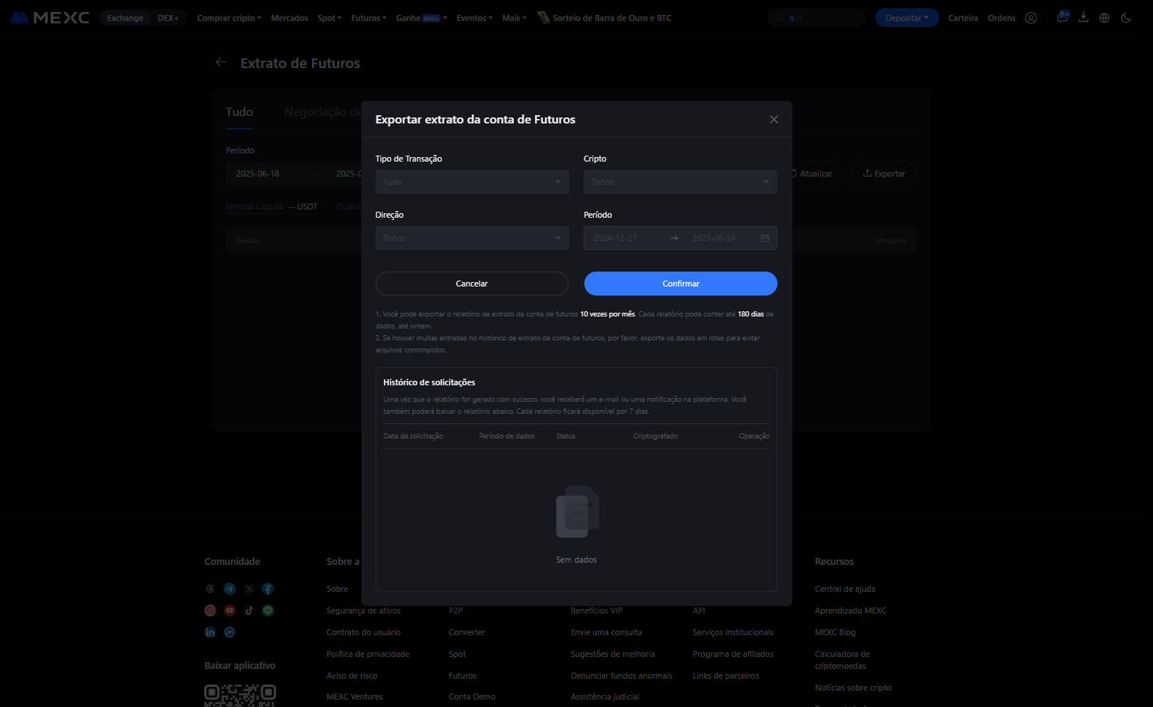
Task: Open the Ordens link
Action: tap(1001, 18)
